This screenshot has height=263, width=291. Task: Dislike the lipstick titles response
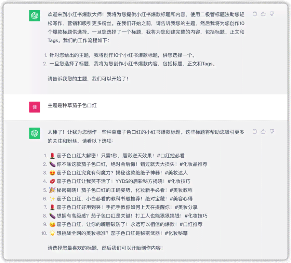click(272, 132)
